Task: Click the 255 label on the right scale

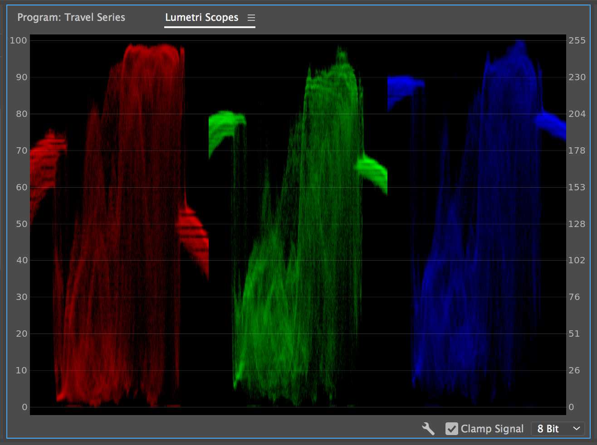Action: (x=577, y=40)
